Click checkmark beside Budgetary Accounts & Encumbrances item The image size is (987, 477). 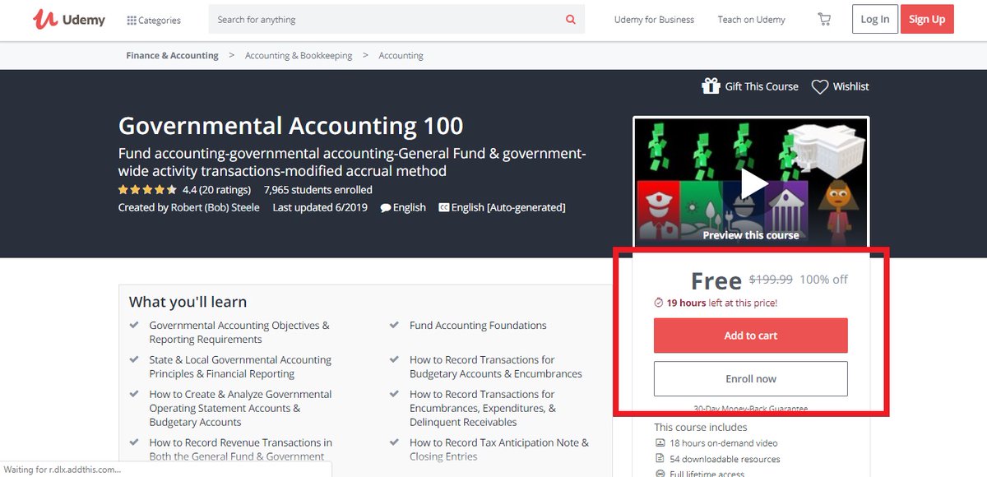395,360
